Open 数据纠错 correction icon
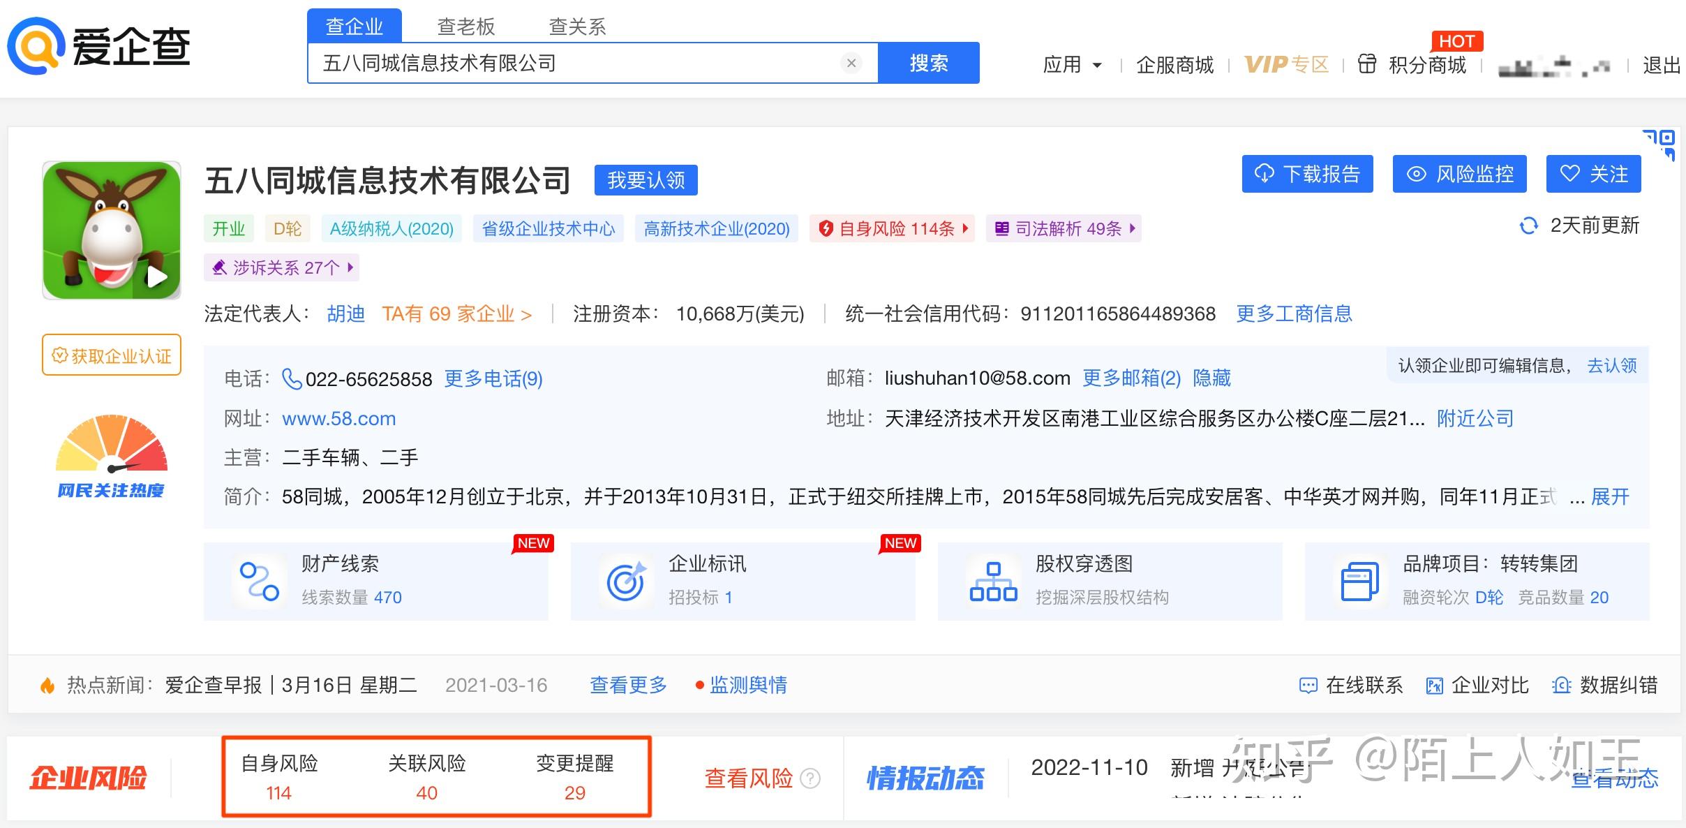 (x=1561, y=686)
